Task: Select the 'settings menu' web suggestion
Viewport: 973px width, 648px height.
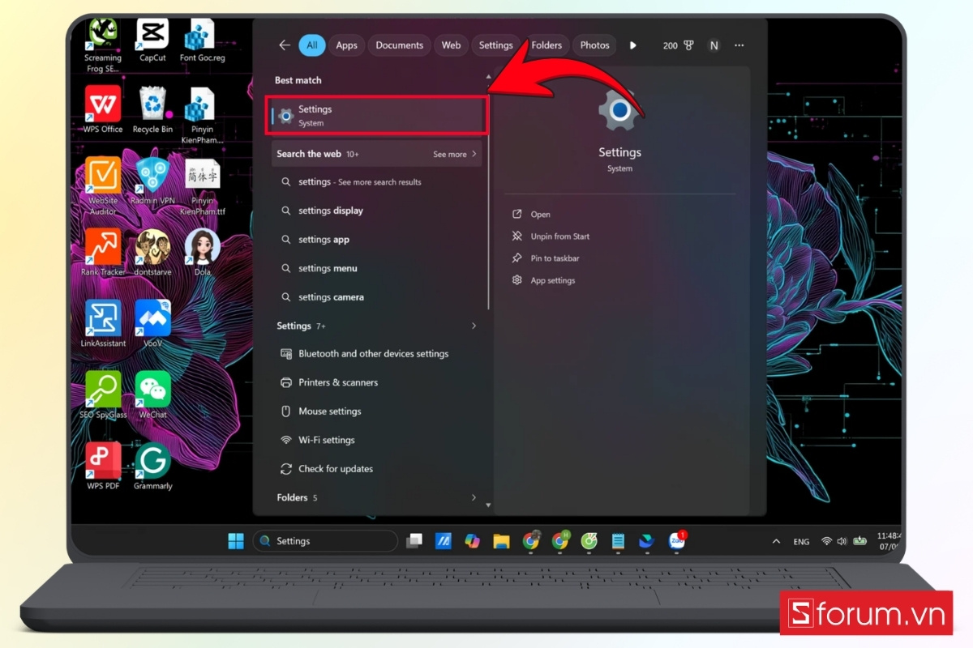Action: 379,268
